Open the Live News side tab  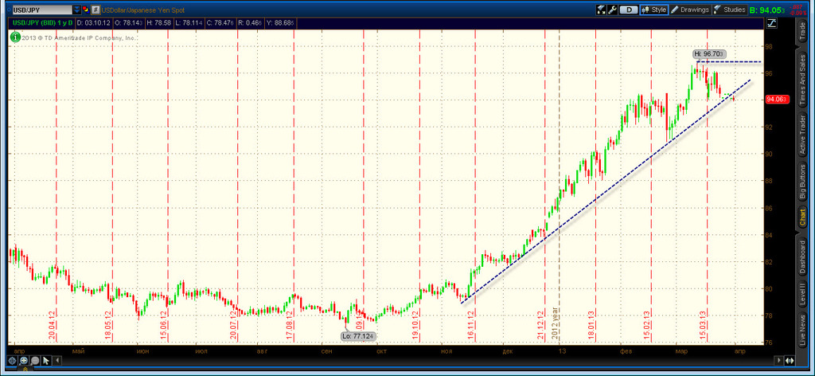pyautogui.click(x=803, y=330)
